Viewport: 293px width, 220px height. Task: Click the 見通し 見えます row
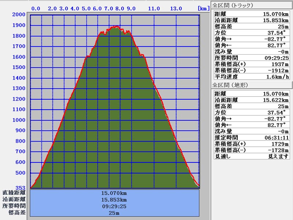click(x=252, y=157)
